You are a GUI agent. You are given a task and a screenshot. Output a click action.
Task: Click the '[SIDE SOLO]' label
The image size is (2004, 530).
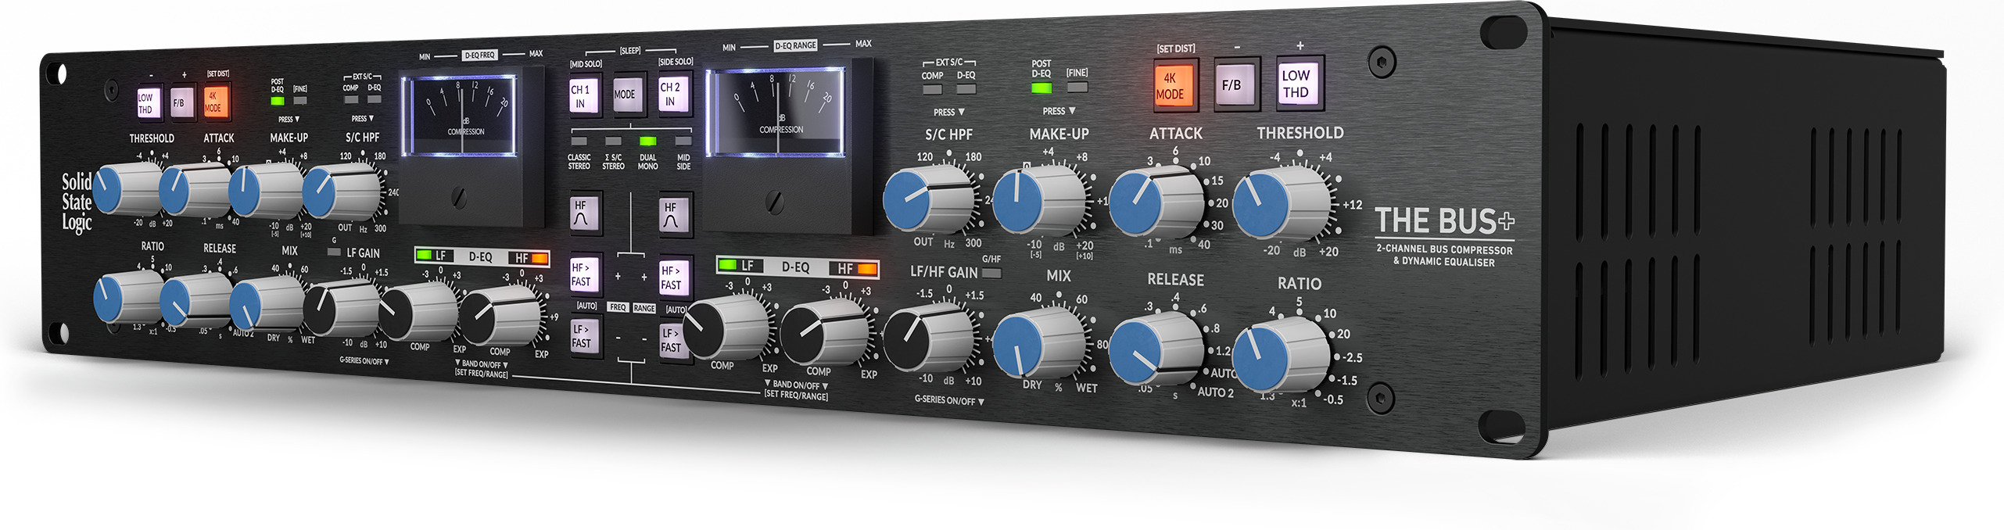point(676,62)
